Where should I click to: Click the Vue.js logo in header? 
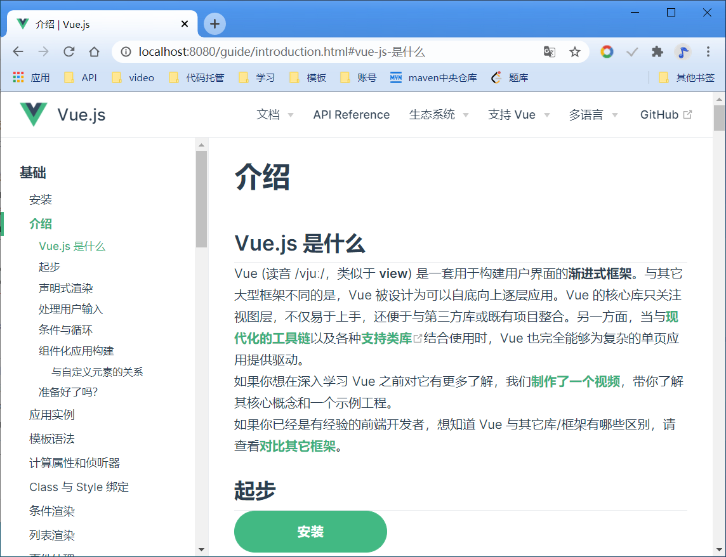tap(34, 114)
